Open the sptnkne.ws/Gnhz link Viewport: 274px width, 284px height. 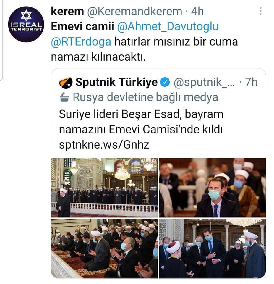[x=104, y=145]
